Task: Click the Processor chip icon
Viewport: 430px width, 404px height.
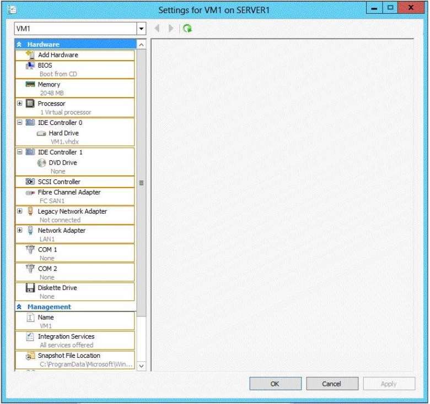Action: [30, 103]
